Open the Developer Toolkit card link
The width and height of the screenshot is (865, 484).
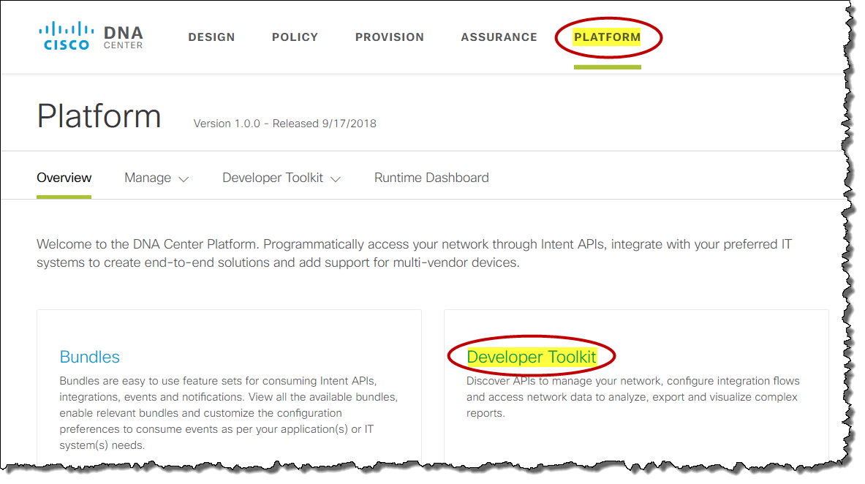[x=532, y=357]
